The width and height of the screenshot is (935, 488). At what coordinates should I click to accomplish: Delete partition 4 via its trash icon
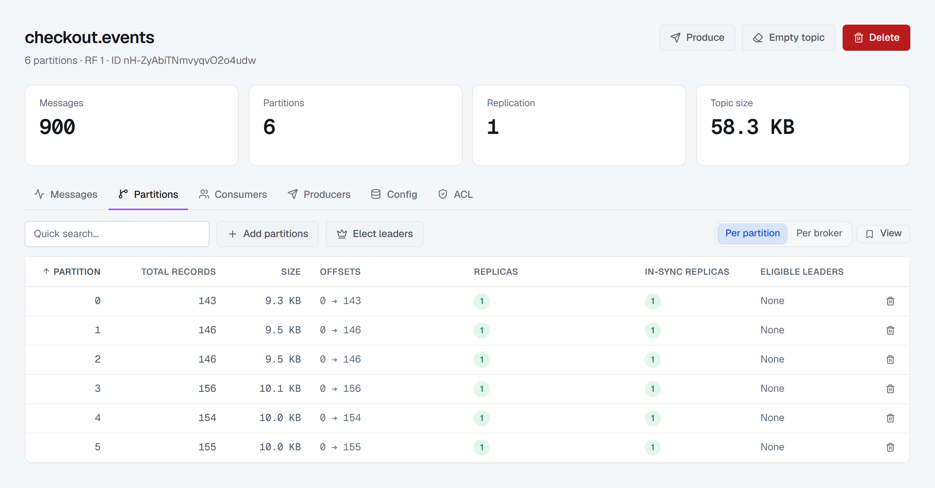[x=890, y=418]
